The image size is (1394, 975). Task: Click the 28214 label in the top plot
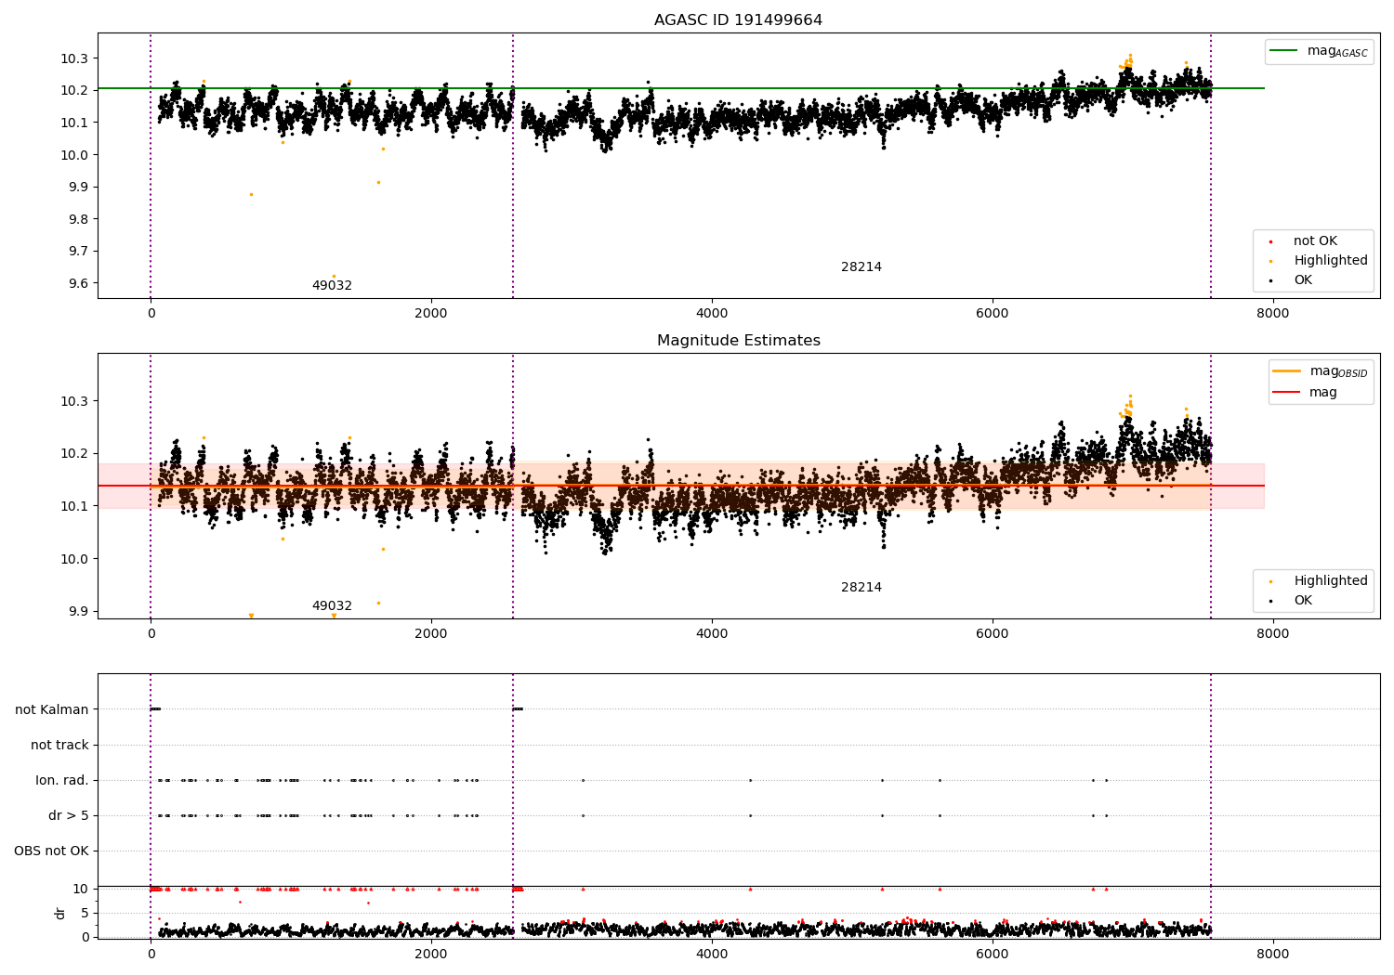(x=861, y=267)
